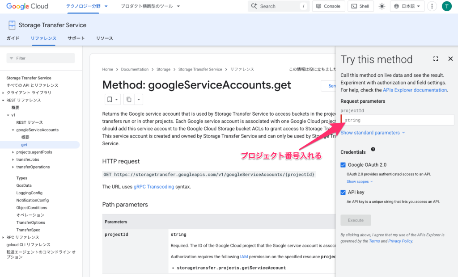The image size is (458, 277).
Task: Open the three-dot more options menu
Action: 432,6
